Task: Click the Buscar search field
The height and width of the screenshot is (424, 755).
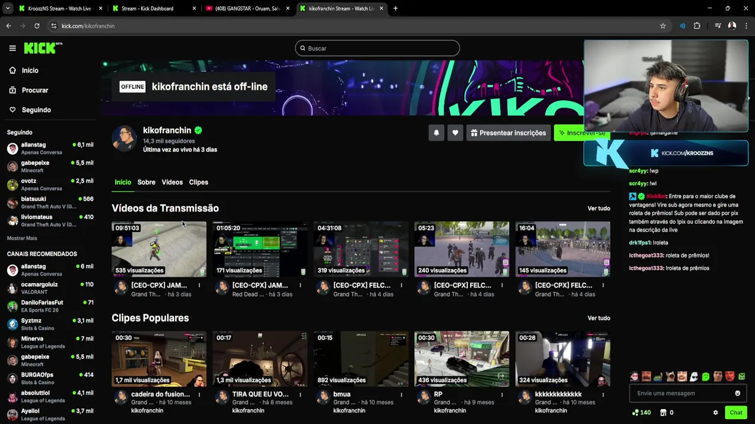Action: click(377, 48)
